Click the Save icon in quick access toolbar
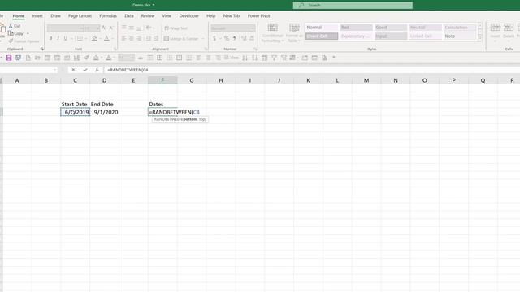520x292 pixels. point(9,58)
